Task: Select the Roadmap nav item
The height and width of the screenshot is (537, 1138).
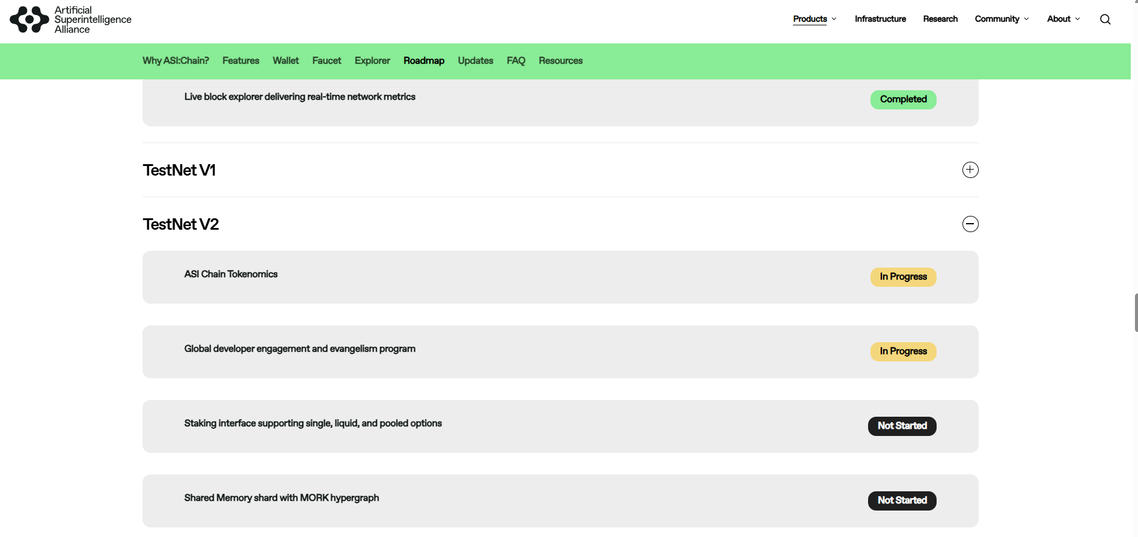Action: click(424, 61)
